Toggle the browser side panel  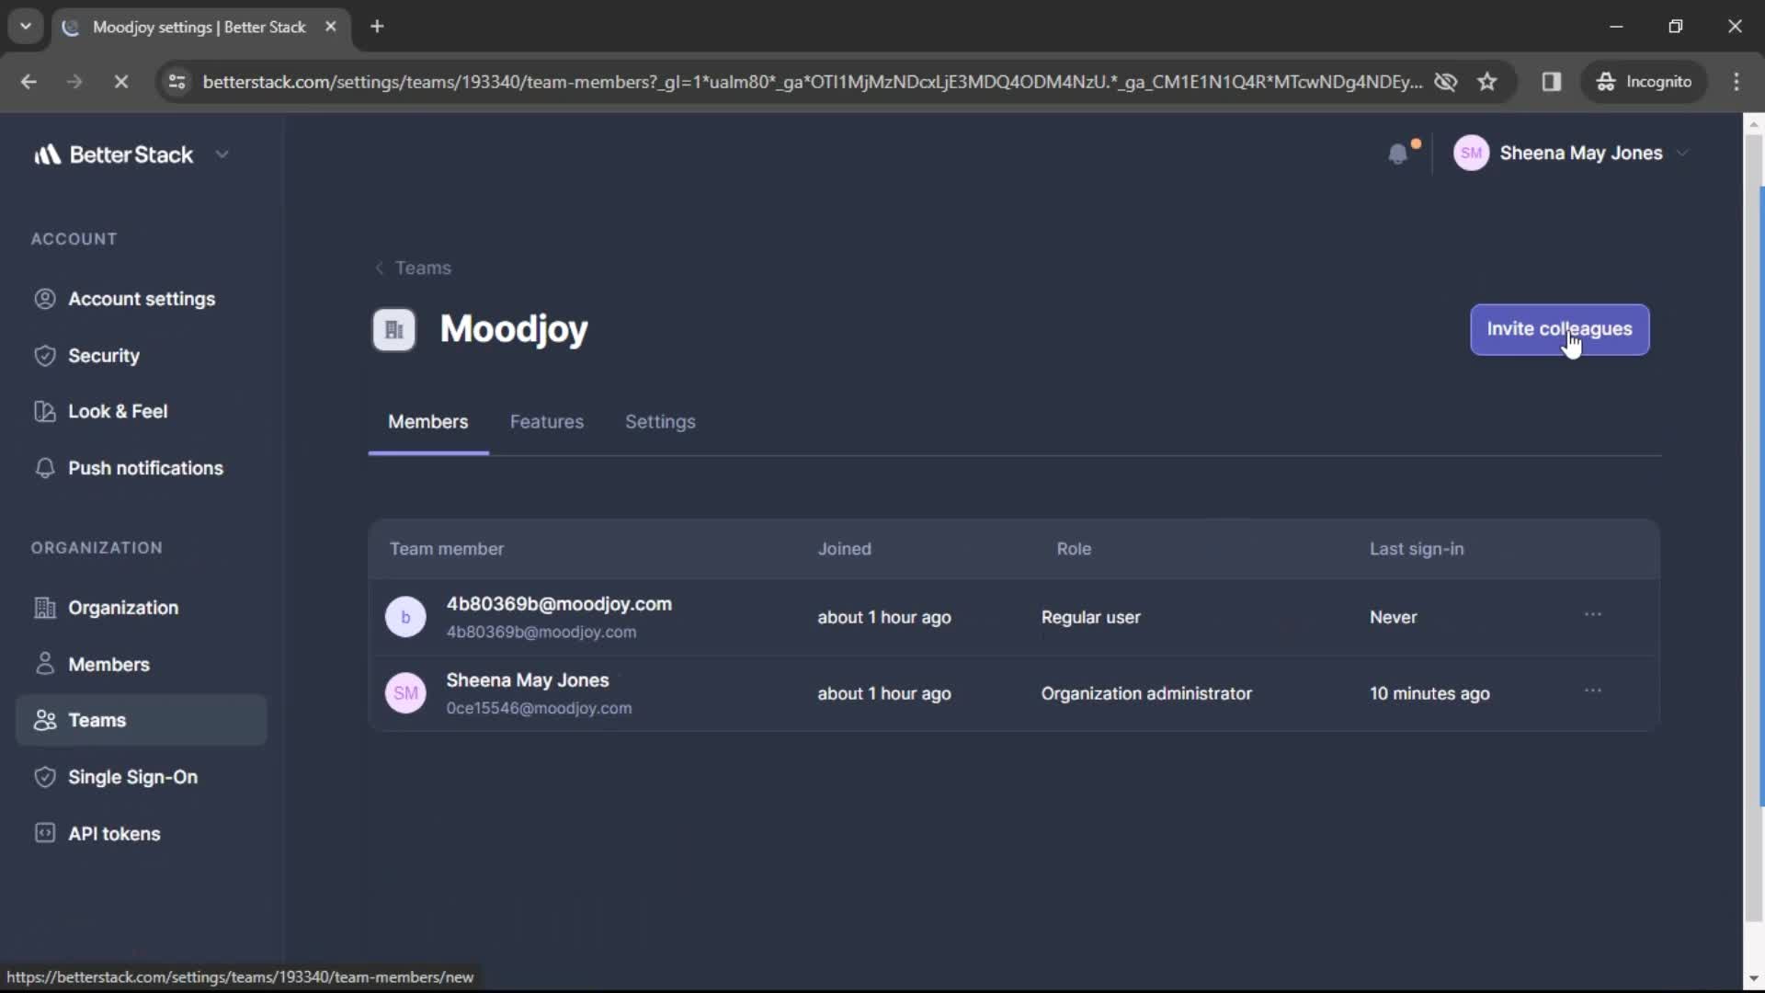pos(1552,82)
